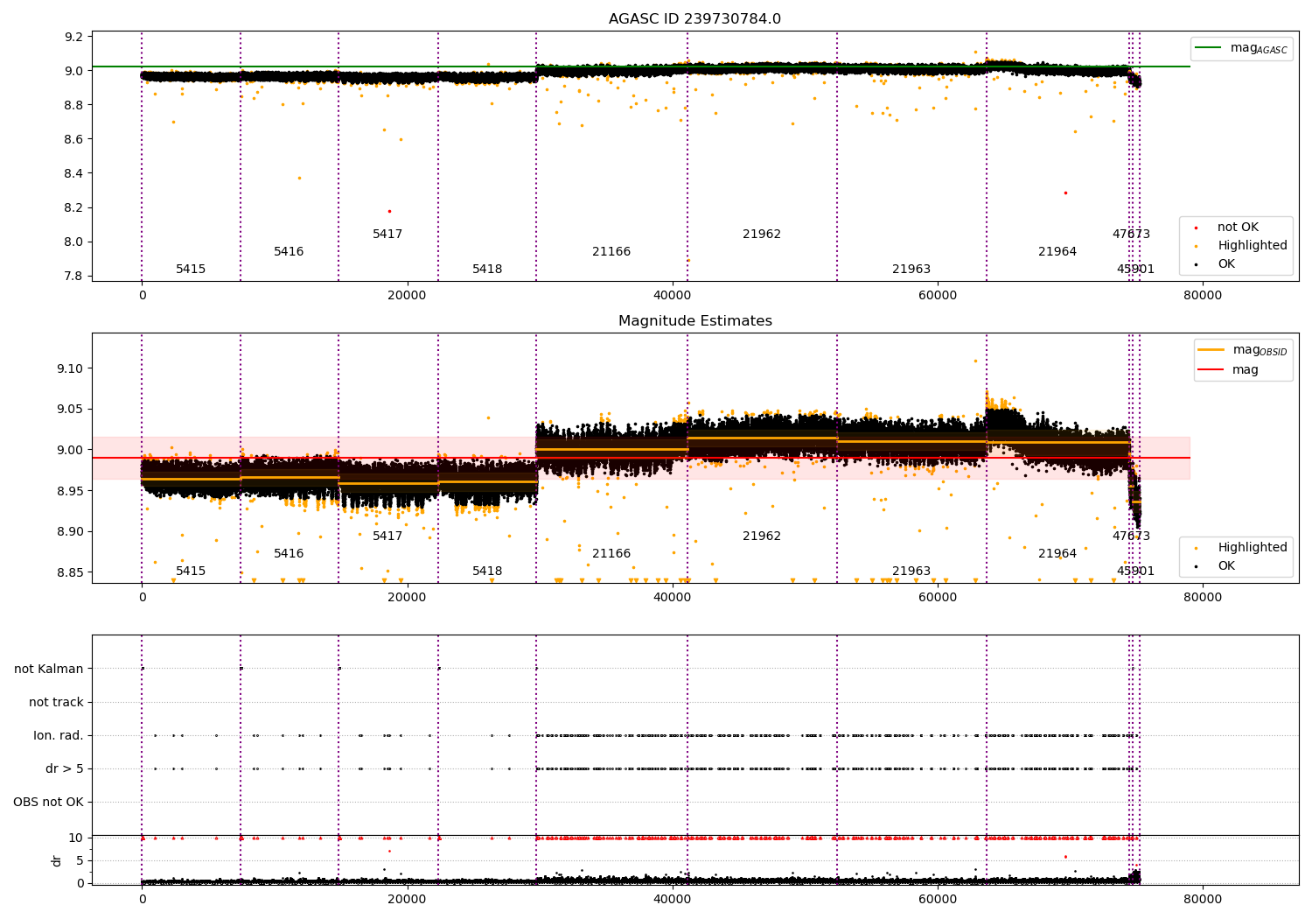Click the 7.8 y-axis tick in top panel
This screenshot has width=1312, height=919.
(x=74, y=276)
